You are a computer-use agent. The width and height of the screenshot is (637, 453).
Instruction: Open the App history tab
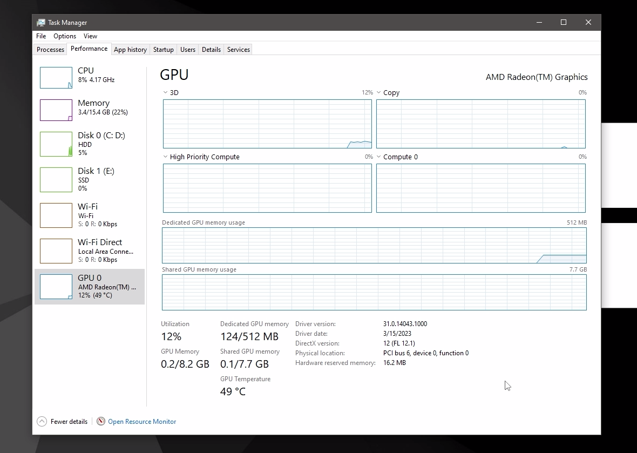pyautogui.click(x=130, y=49)
